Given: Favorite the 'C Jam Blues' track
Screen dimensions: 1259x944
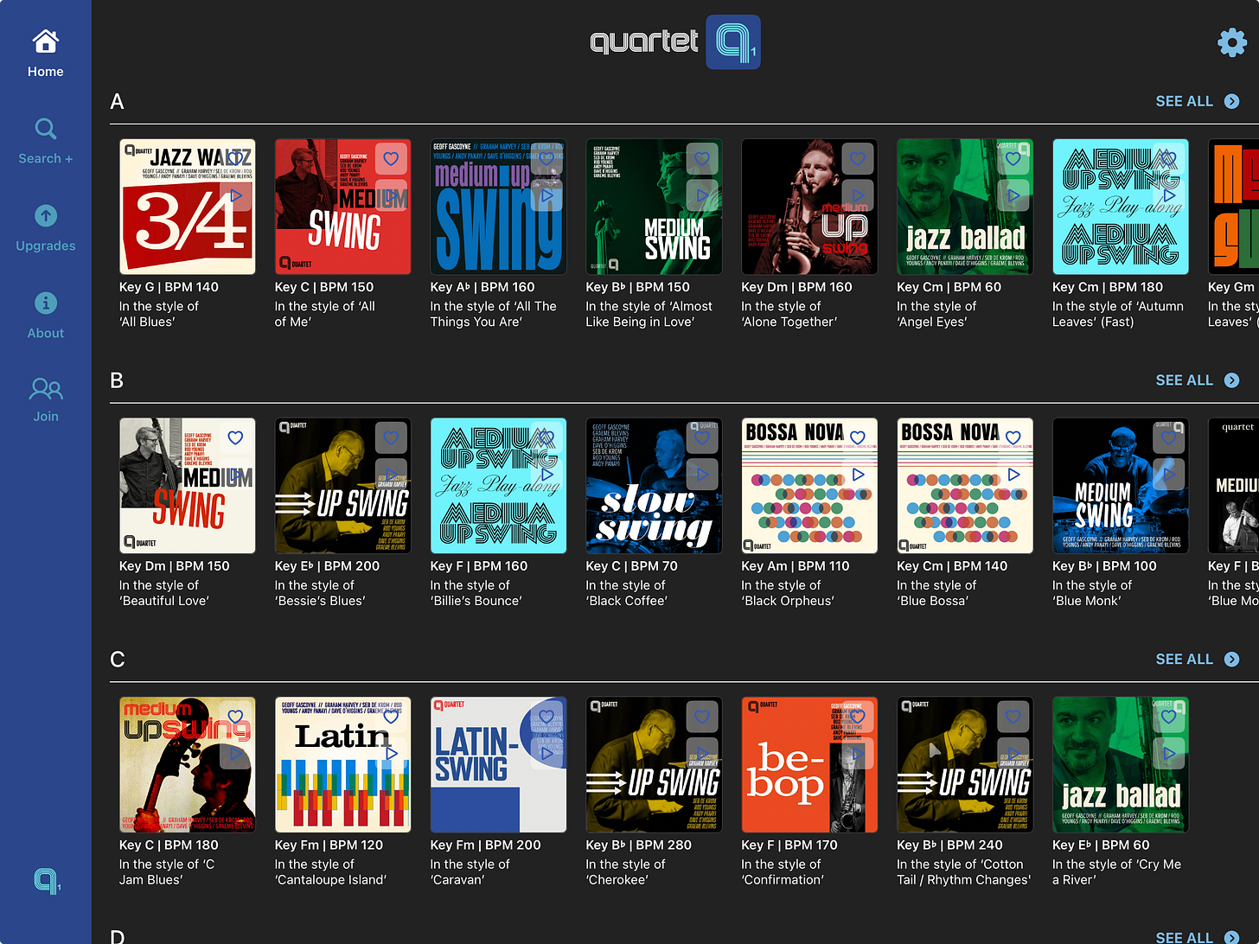Looking at the screenshot, I should click(x=235, y=718).
